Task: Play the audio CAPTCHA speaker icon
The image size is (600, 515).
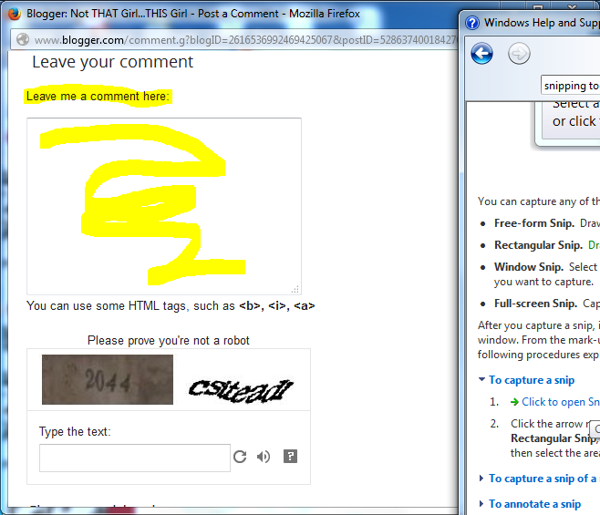Action: point(264,457)
